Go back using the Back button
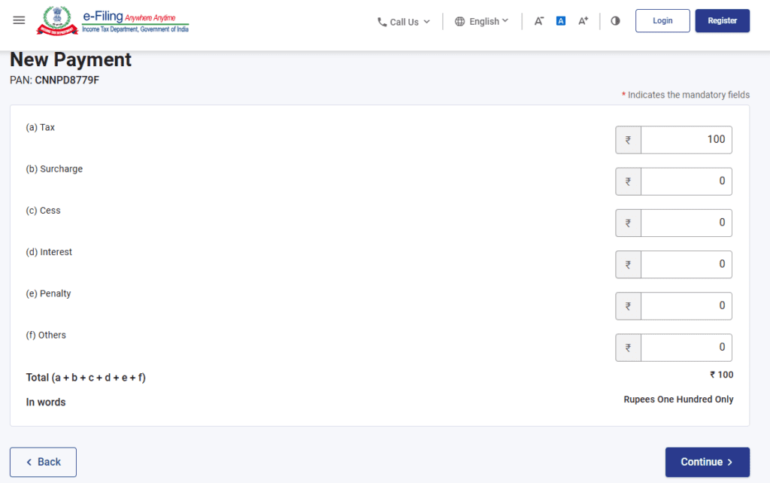 point(43,462)
